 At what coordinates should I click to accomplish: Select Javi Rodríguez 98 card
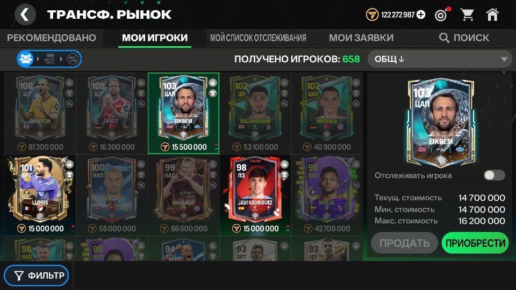255,195
